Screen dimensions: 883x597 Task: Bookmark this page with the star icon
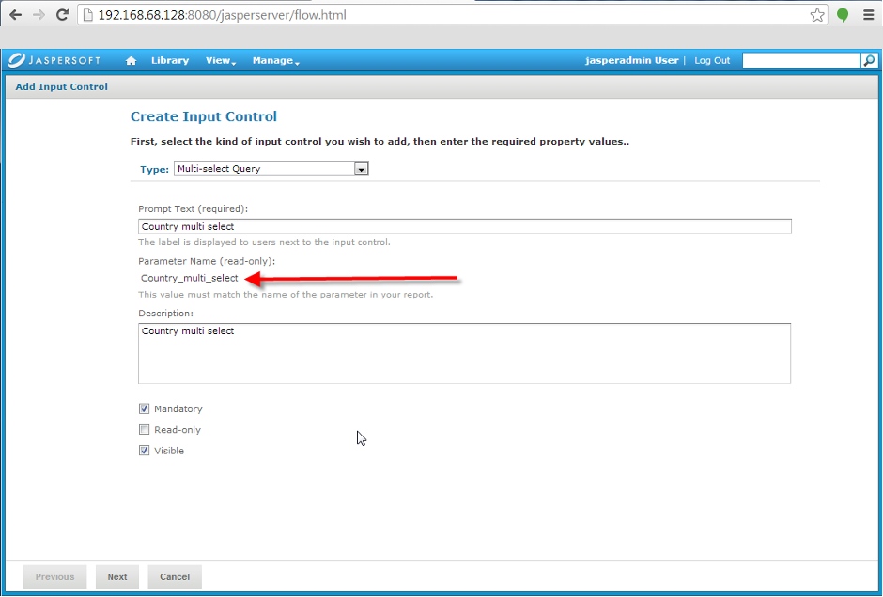[x=817, y=15]
